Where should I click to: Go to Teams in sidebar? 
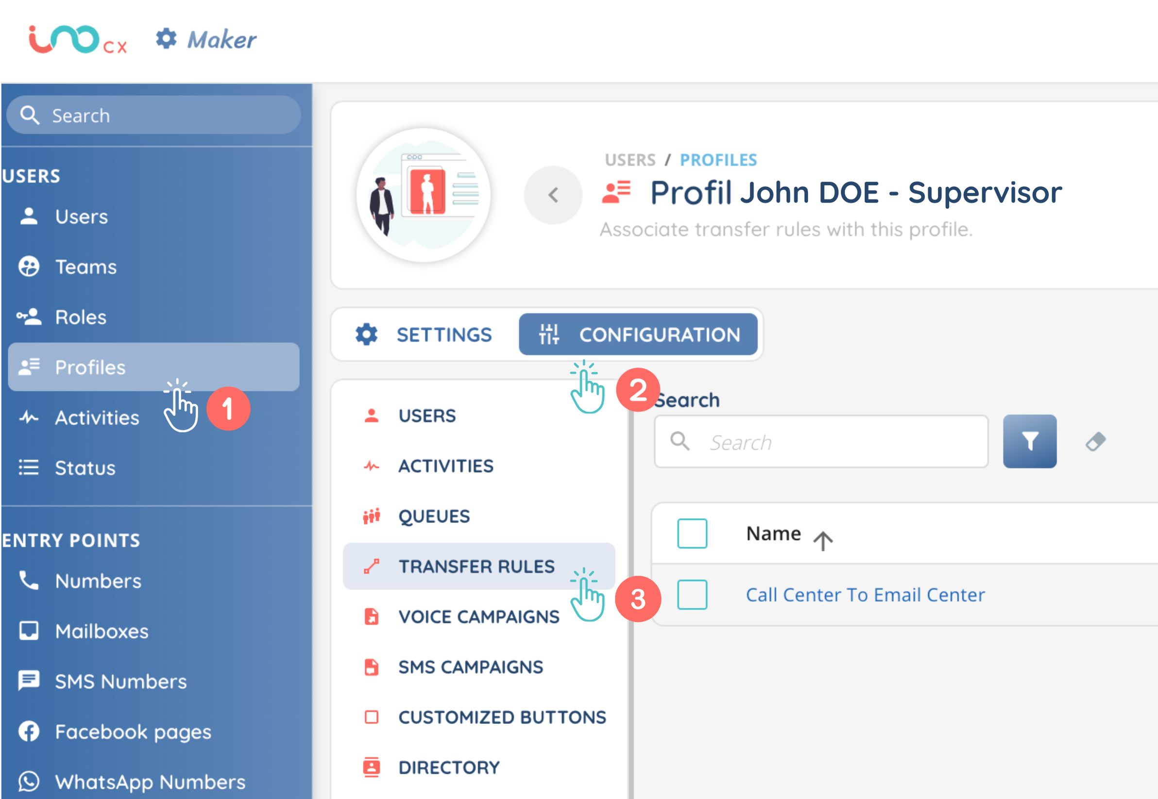click(85, 266)
